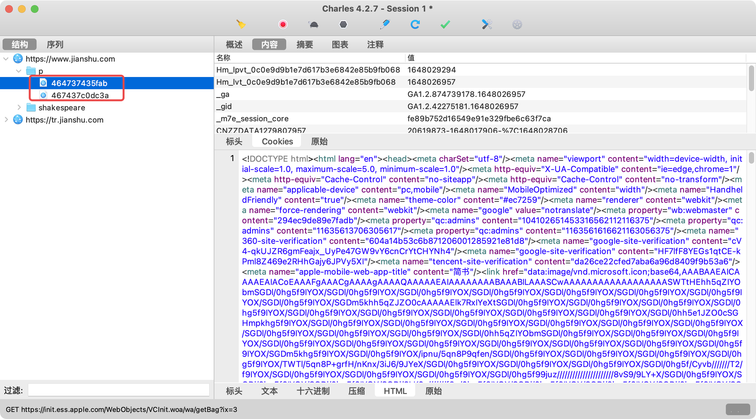Select the https://www.jianshu.com host label

[70, 59]
